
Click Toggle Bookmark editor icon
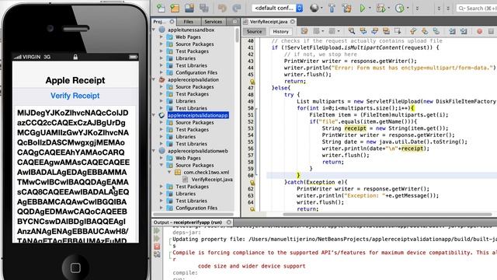point(436,31)
